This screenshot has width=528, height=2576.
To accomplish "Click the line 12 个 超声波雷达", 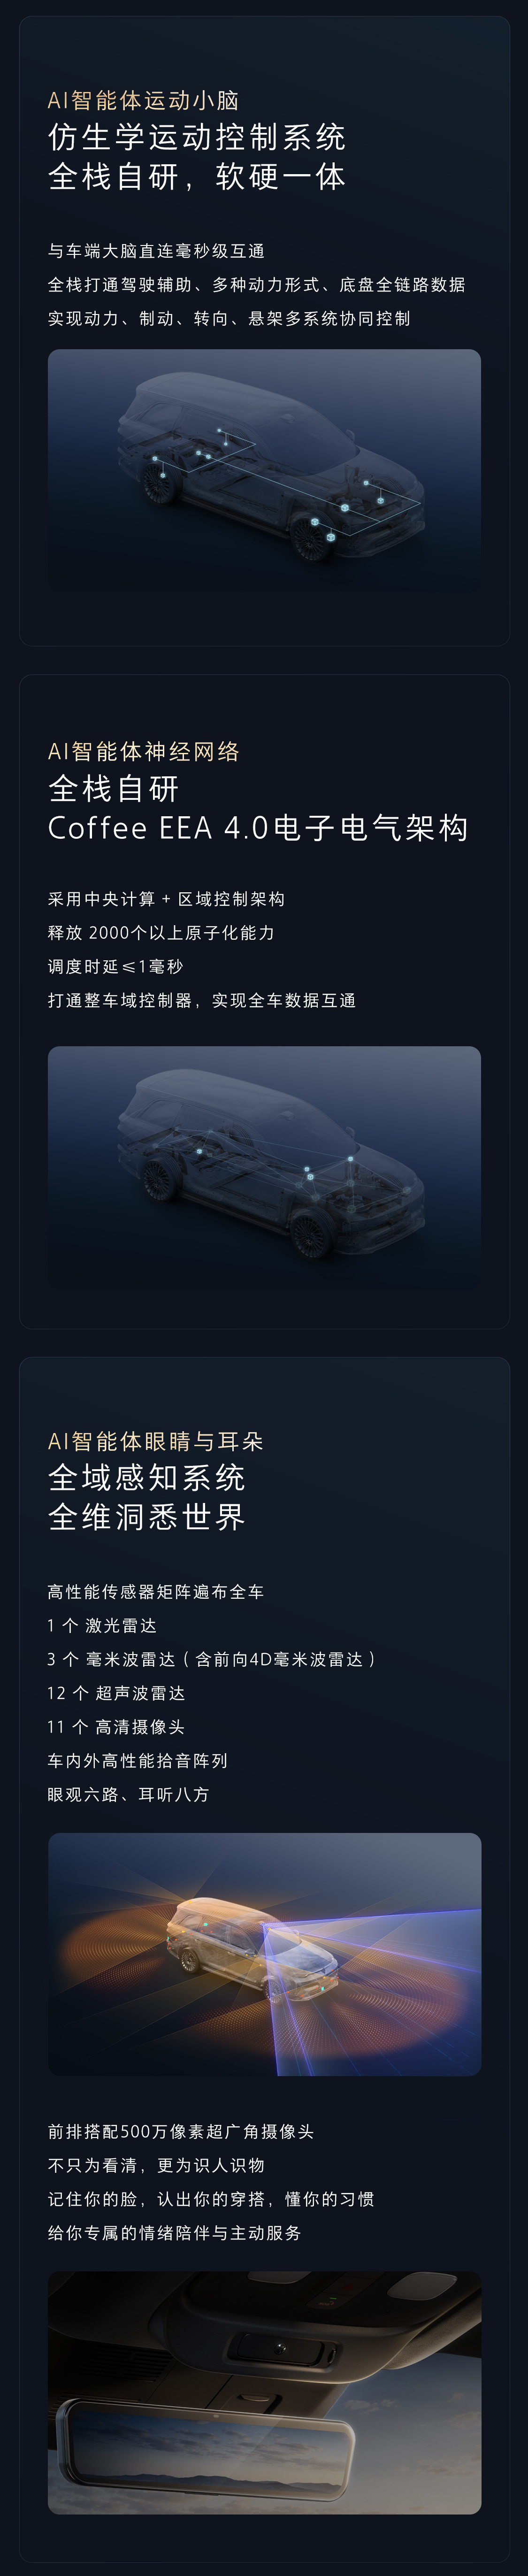I will pos(116,1693).
